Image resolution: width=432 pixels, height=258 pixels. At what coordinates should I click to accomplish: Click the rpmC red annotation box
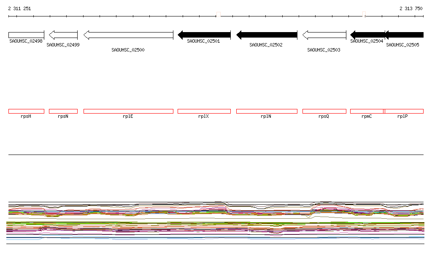[x=367, y=111]
